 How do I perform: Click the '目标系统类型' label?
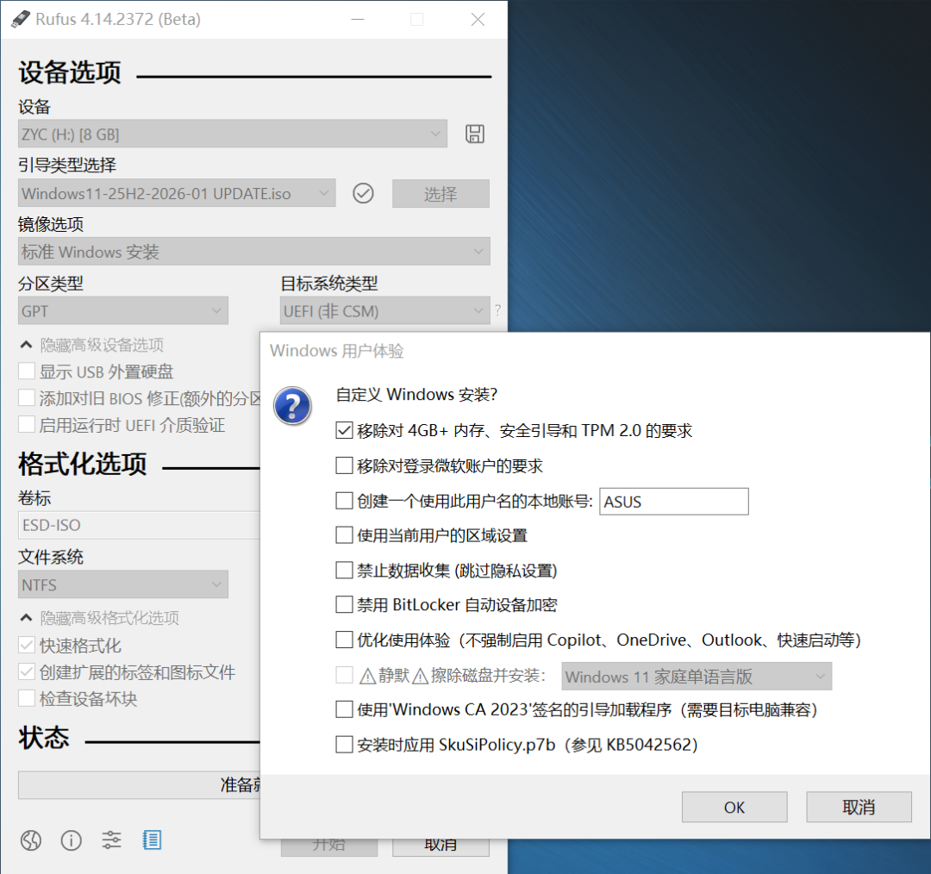point(329,284)
